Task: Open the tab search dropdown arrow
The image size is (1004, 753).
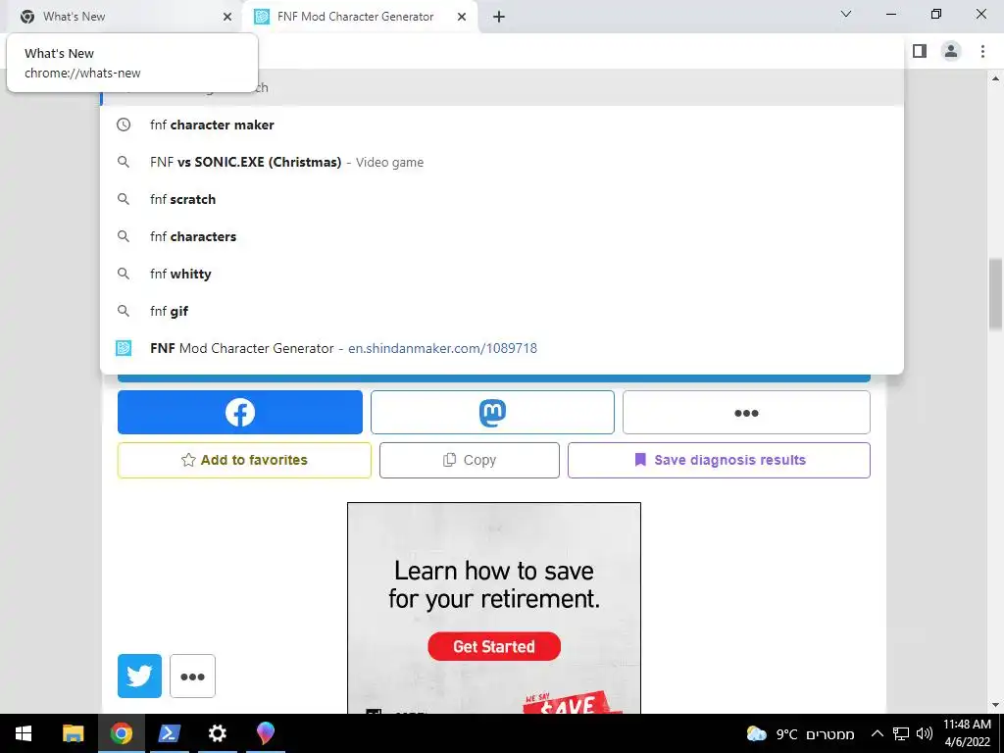Action: coord(846,14)
